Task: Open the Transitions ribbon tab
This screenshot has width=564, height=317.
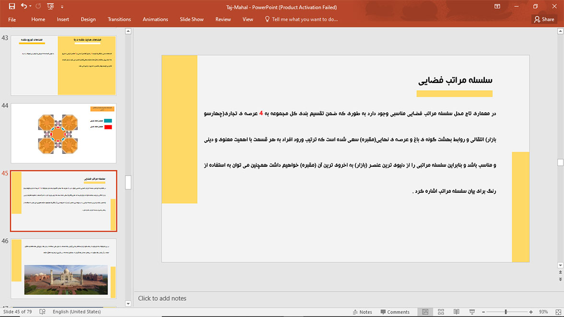Action: pos(119,19)
